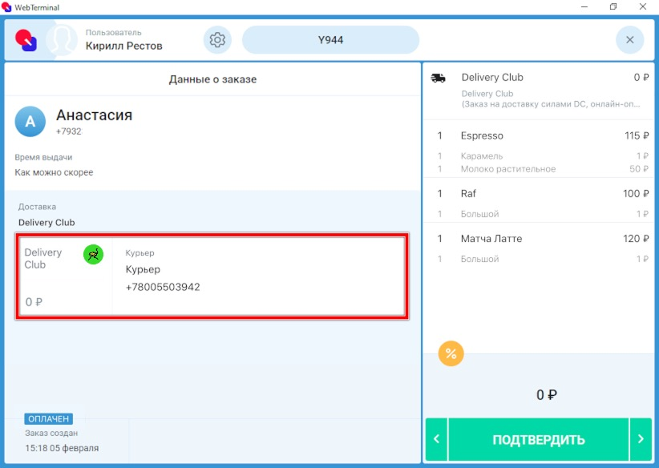
Task: Click Anastasia's blue letter A avatar
Action: point(30,122)
